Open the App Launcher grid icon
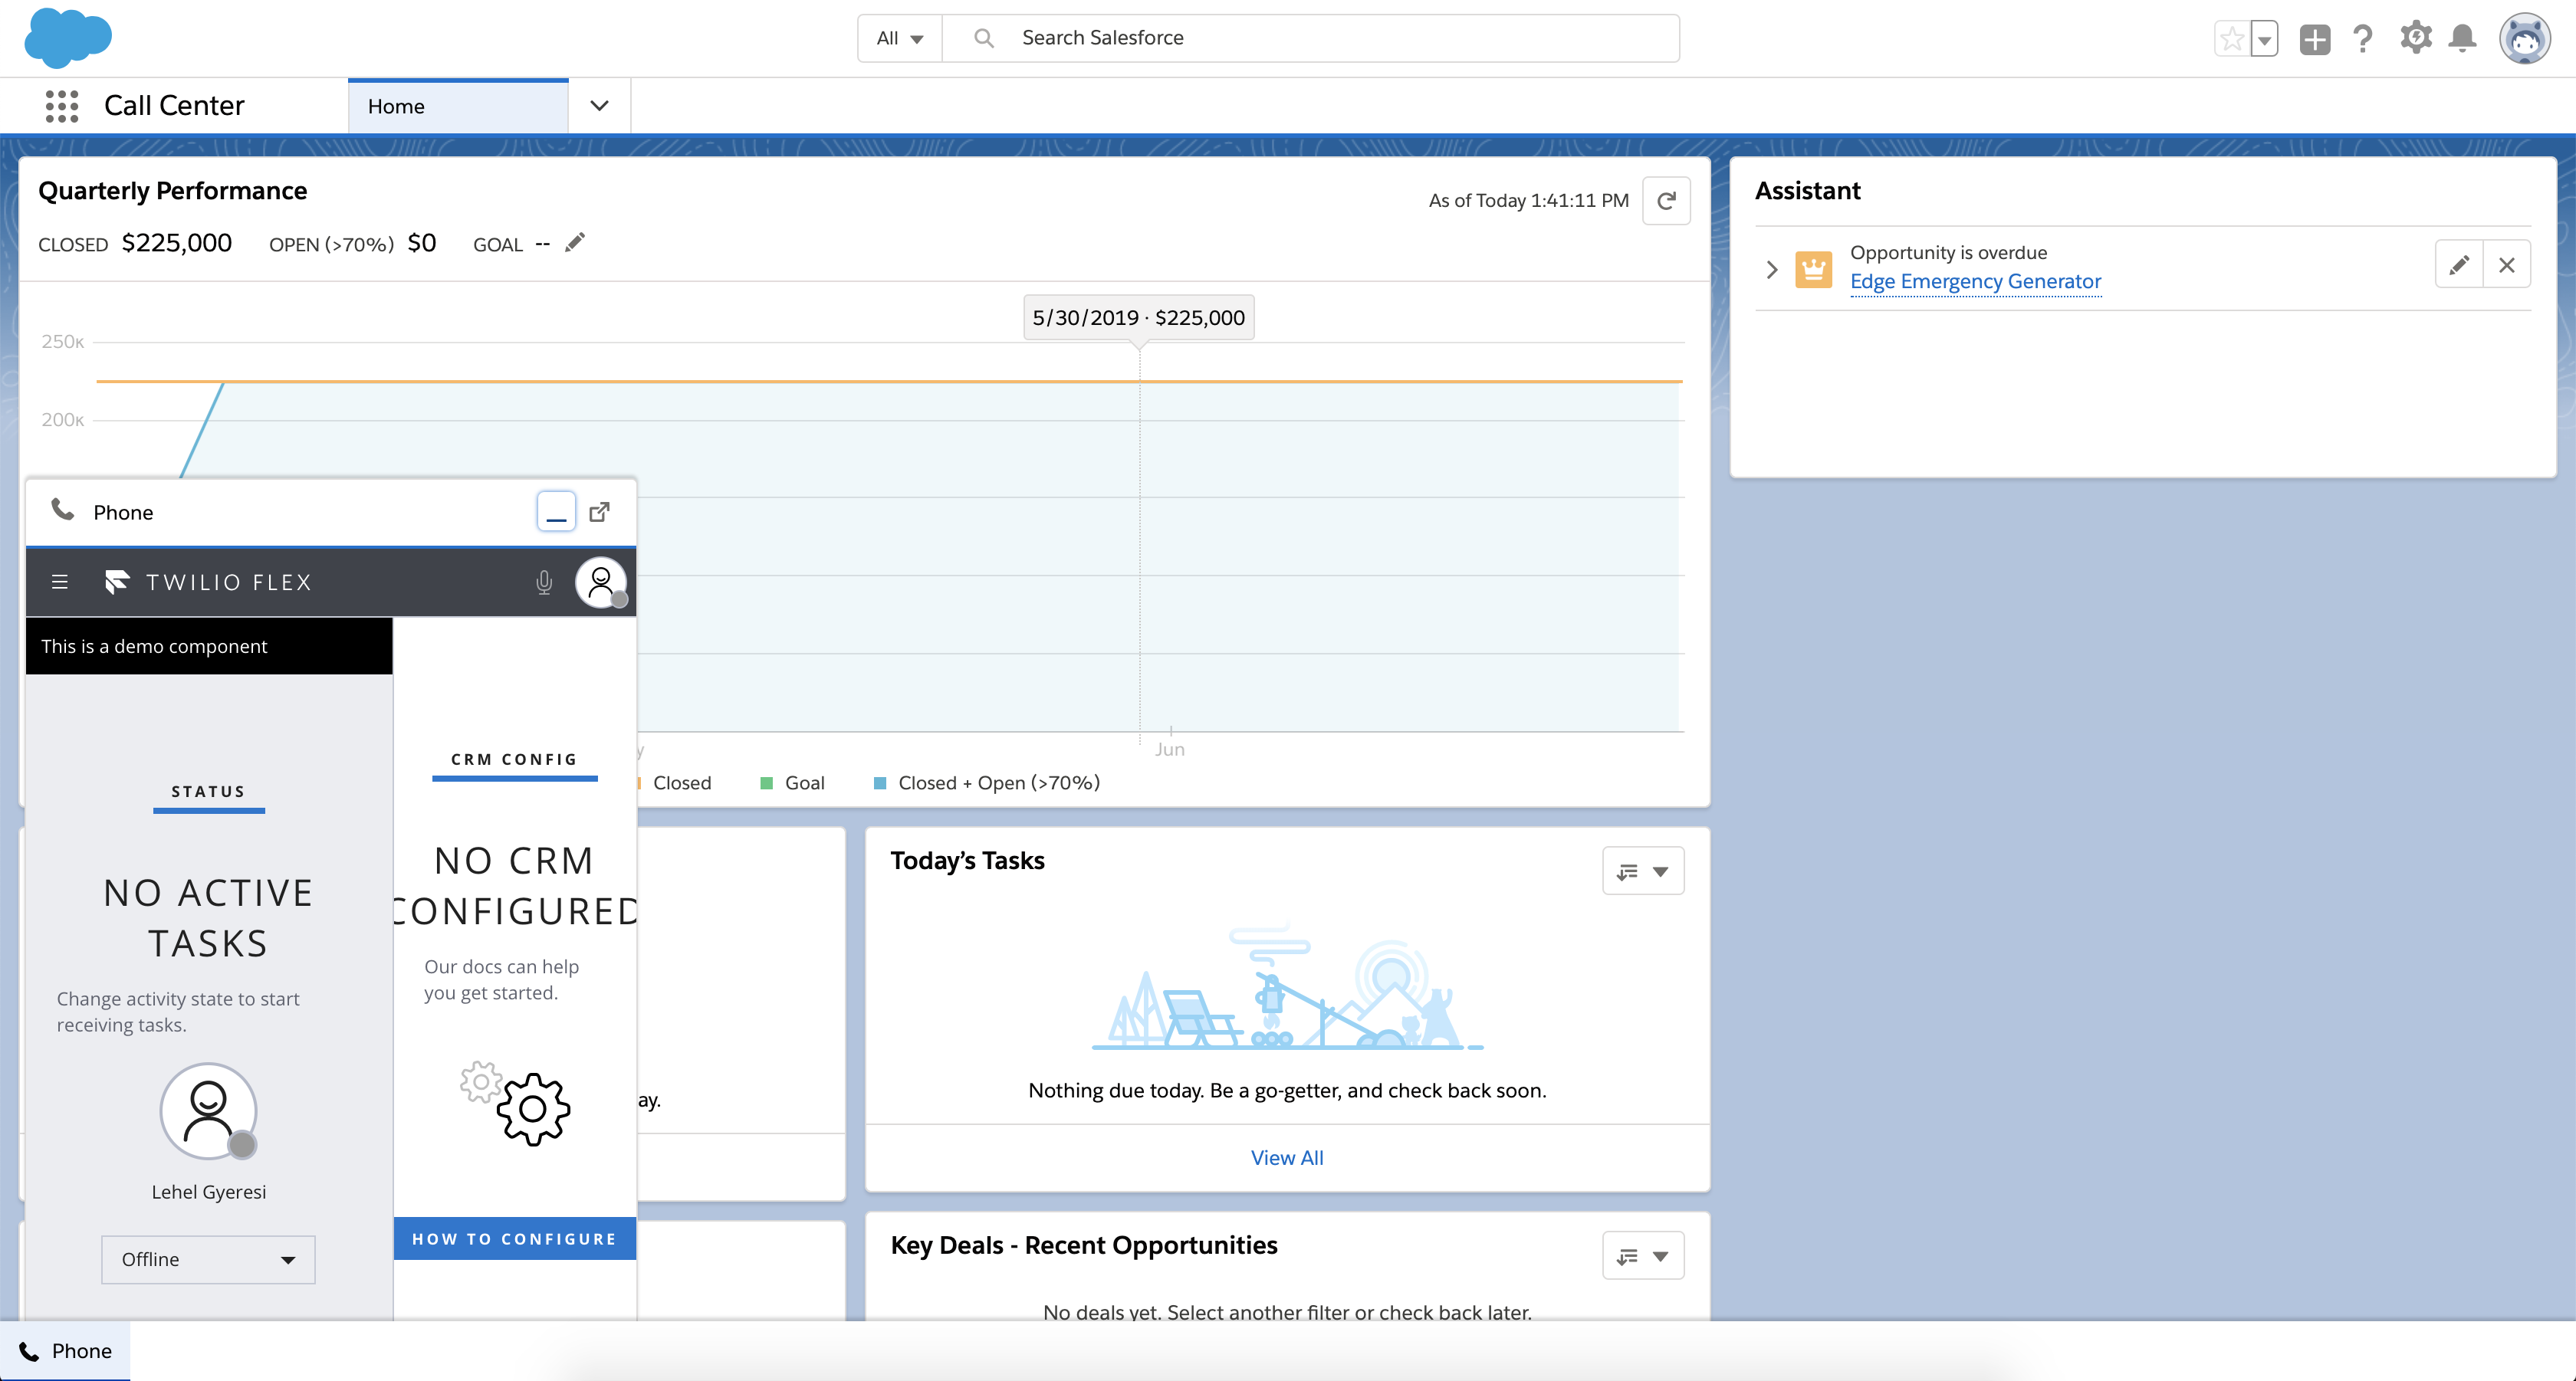 pos(62,106)
